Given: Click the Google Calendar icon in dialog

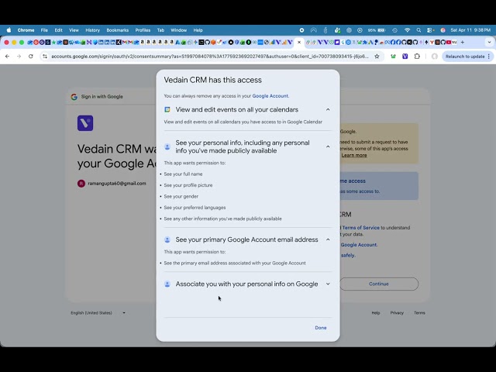Looking at the screenshot, I should click(167, 109).
